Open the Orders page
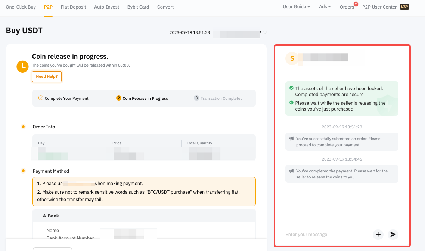 click(347, 7)
